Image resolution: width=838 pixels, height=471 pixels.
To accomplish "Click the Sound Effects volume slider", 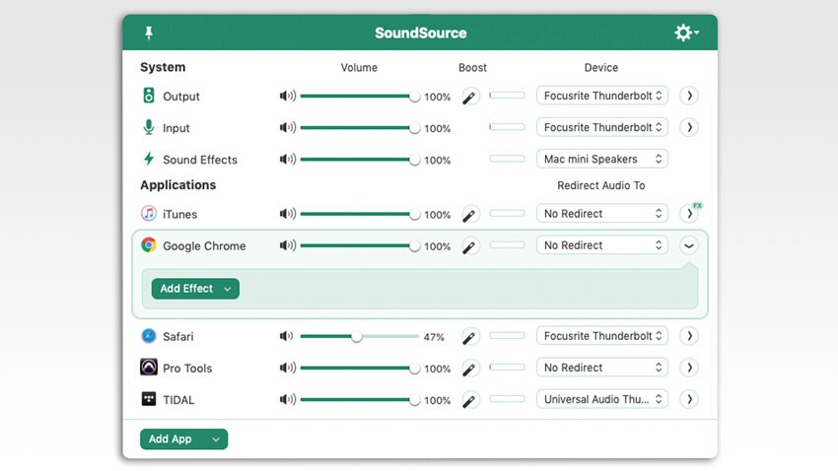I will (x=360, y=160).
